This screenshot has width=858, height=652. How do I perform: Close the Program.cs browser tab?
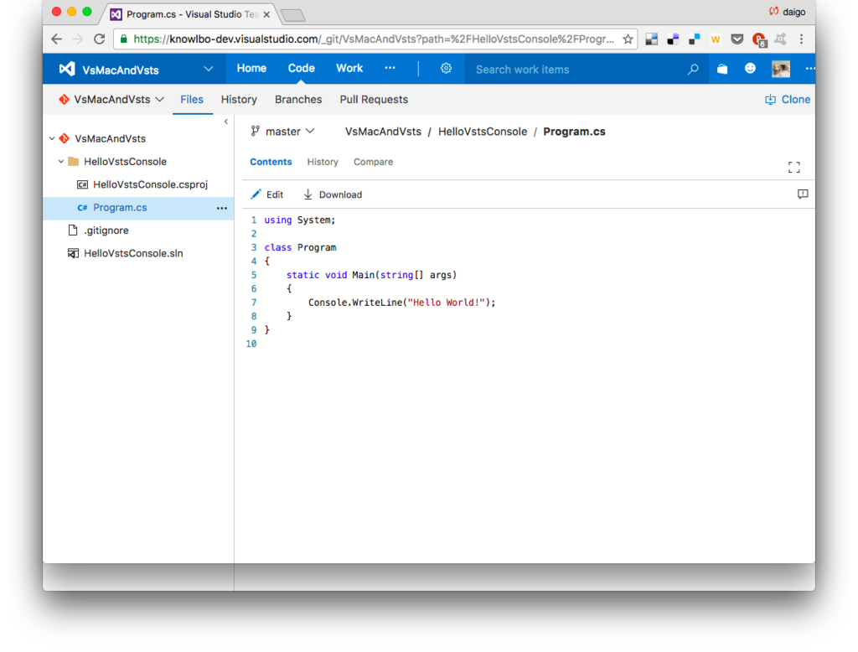click(x=266, y=15)
